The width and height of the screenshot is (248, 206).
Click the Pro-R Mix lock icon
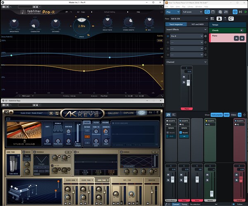146,30
